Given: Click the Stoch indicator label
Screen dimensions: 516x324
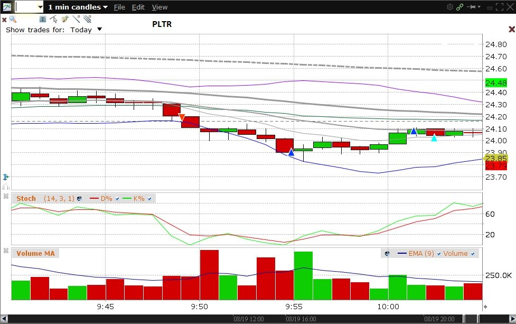Looking at the screenshot, I should pos(26,199).
